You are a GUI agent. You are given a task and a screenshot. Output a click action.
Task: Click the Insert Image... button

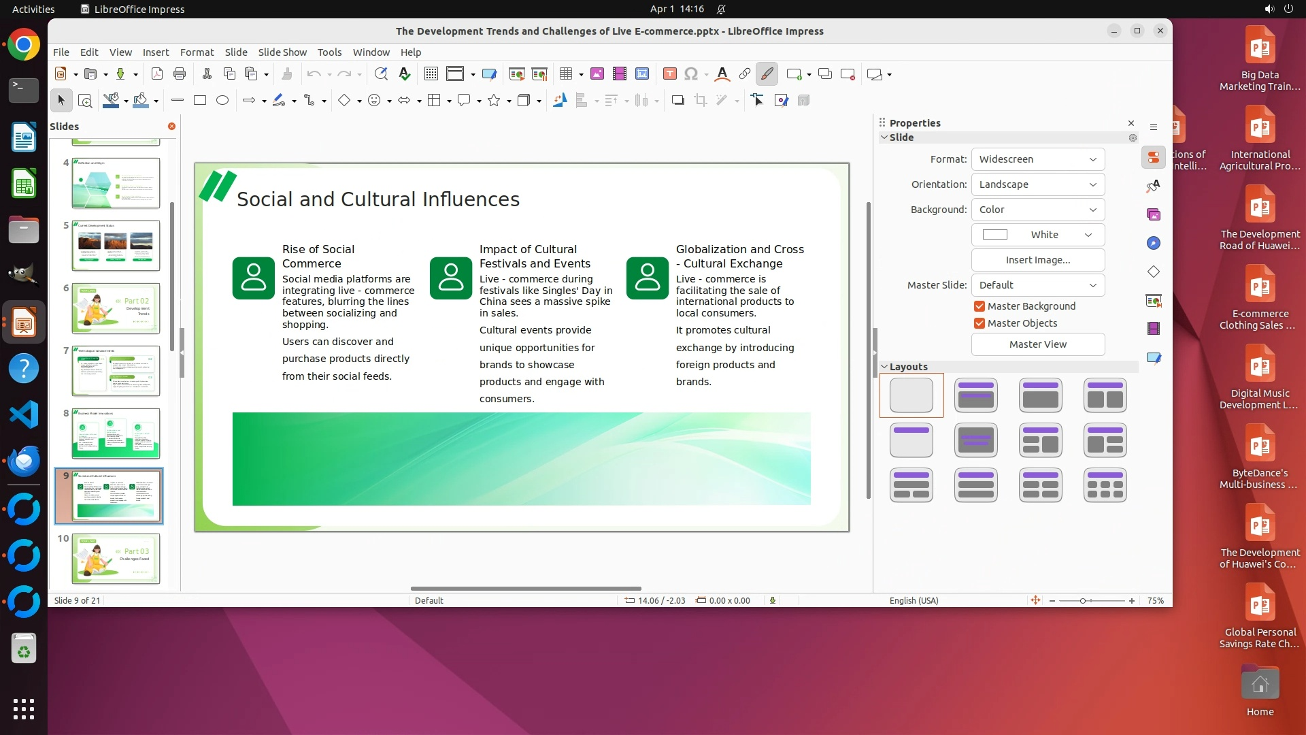(1037, 260)
